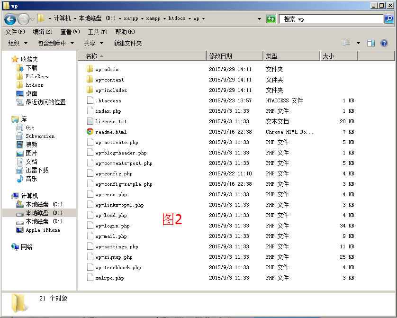397x318 pixels.
Task: Select the index.php file icon
Action: click(90, 110)
